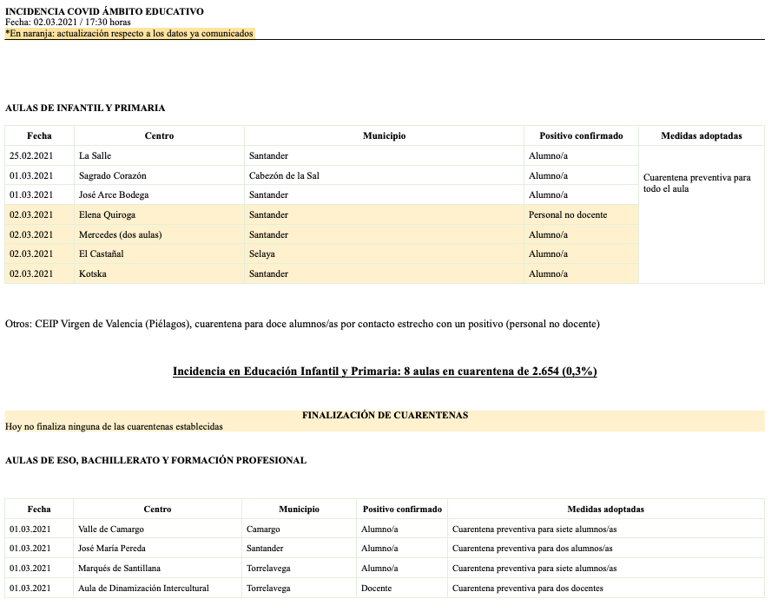The image size is (778, 605).
Task: Click the Elena Quiroga row centro cell
Action: coord(107,215)
